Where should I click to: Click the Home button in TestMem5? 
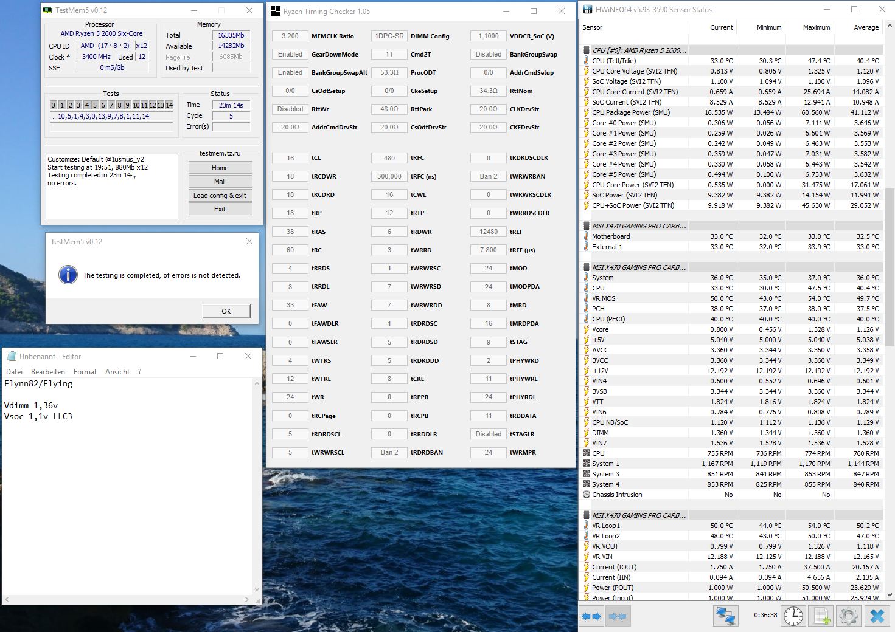[x=220, y=168]
